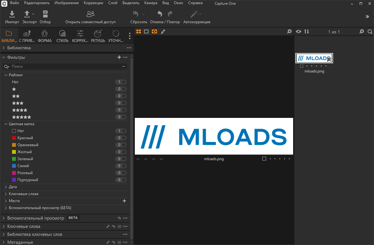Image resolution: width=374 pixels, height=245 pixels.
Task: Switch viewer to grid view icon
Action: click(139, 31)
